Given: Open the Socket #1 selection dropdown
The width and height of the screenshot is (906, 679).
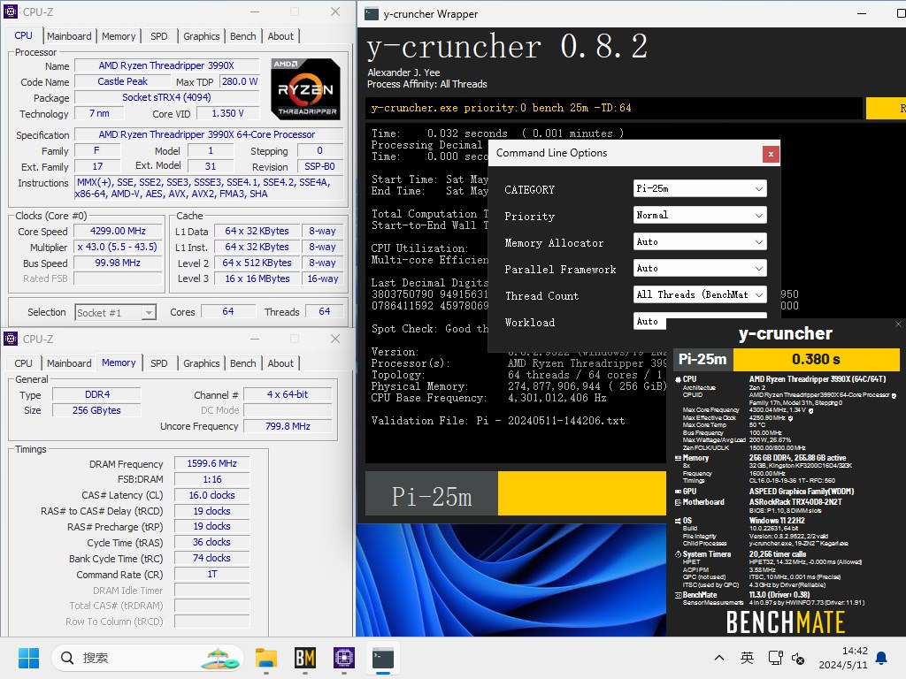Looking at the screenshot, I should 116,312.
